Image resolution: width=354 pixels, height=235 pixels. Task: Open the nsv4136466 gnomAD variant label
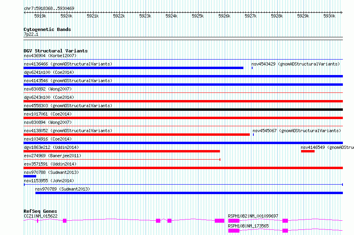(x=68, y=64)
